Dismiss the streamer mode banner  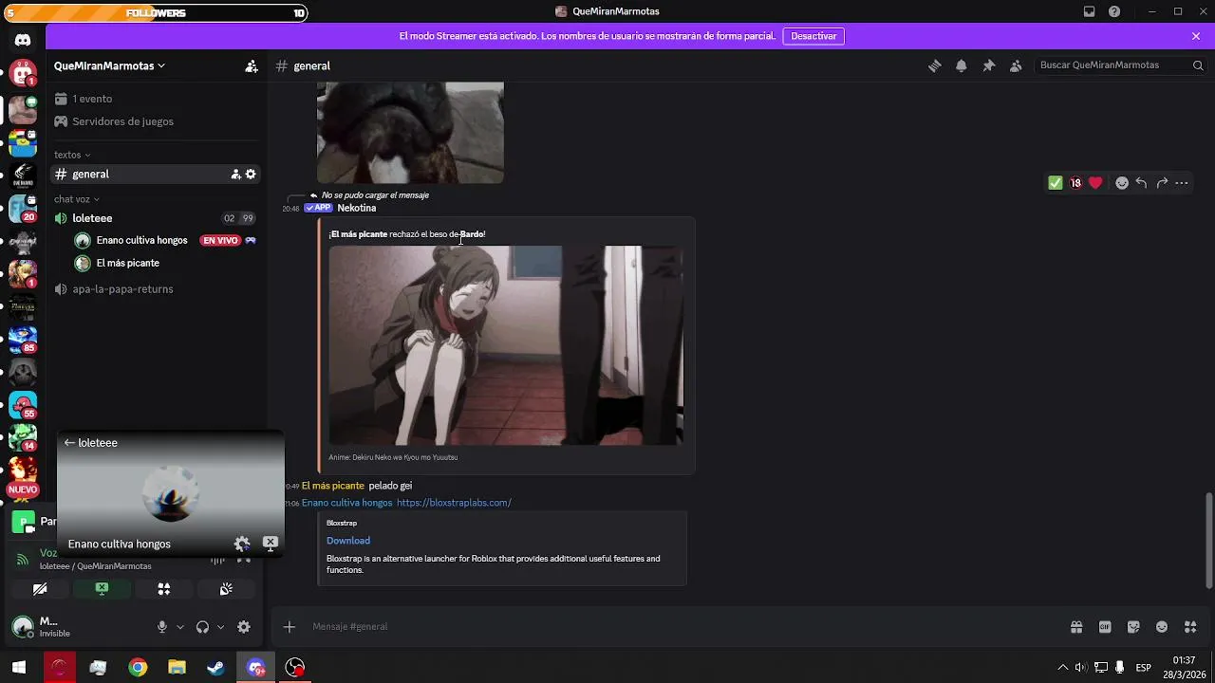[x=1196, y=36]
